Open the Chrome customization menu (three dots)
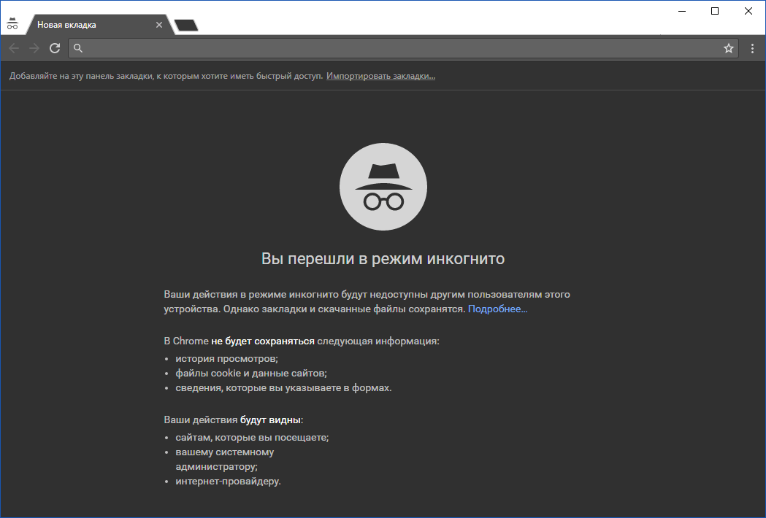Screen dimensions: 766x518 (752, 47)
